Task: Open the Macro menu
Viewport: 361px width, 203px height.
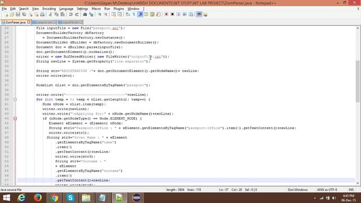Action: click(x=96, y=9)
